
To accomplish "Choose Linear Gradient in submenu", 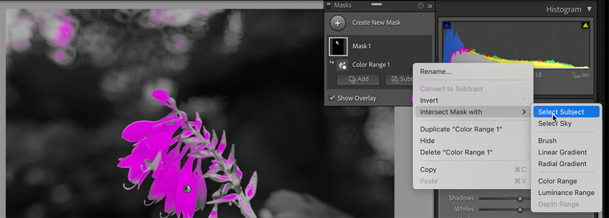I will (563, 153).
